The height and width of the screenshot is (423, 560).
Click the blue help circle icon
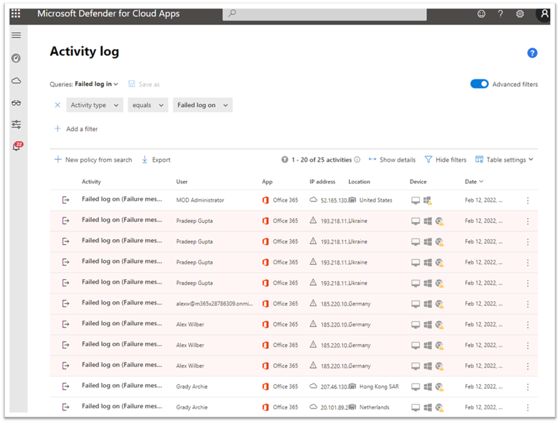pyautogui.click(x=532, y=53)
